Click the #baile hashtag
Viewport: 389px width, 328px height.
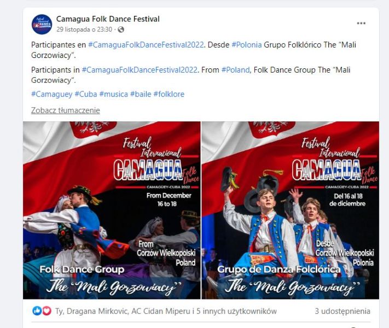coord(141,94)
